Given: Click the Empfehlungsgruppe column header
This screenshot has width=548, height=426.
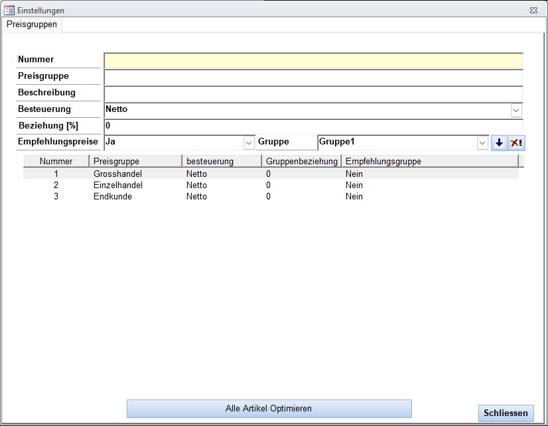Looking at the screenshot, I should coord(383,161).
